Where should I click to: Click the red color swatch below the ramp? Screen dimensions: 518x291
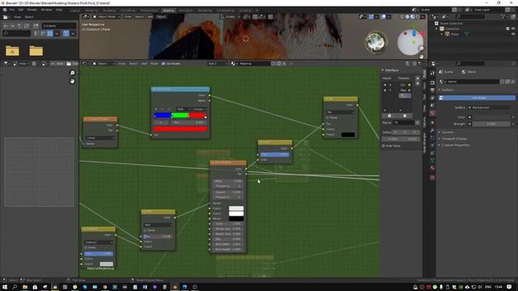pos(180,129)
